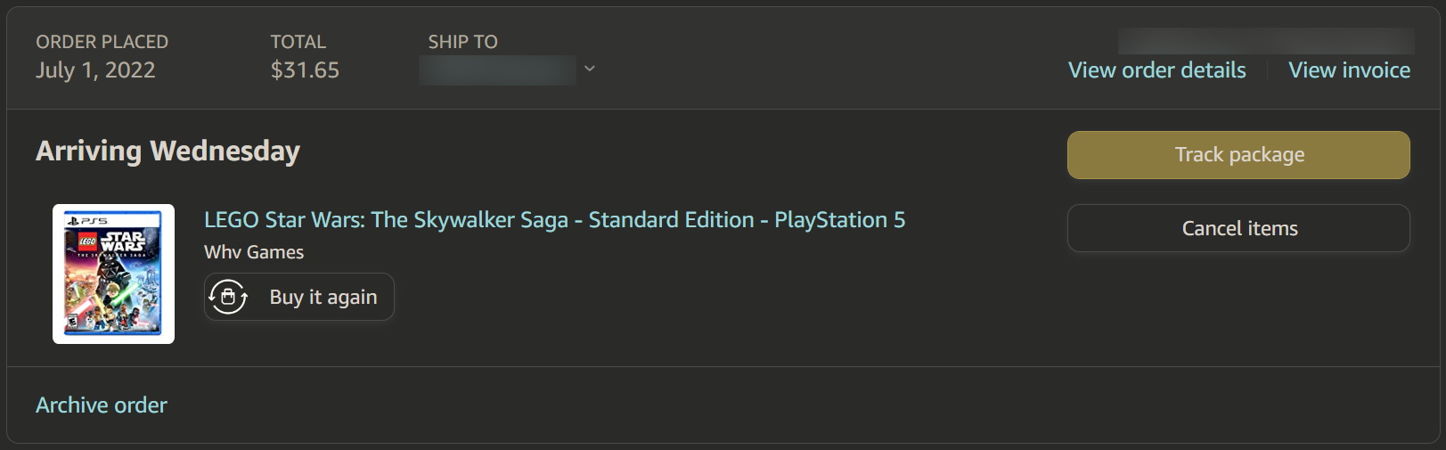Click the Buy it again button label
Viewport: 1446px width, 450px height.
(323, 297)
